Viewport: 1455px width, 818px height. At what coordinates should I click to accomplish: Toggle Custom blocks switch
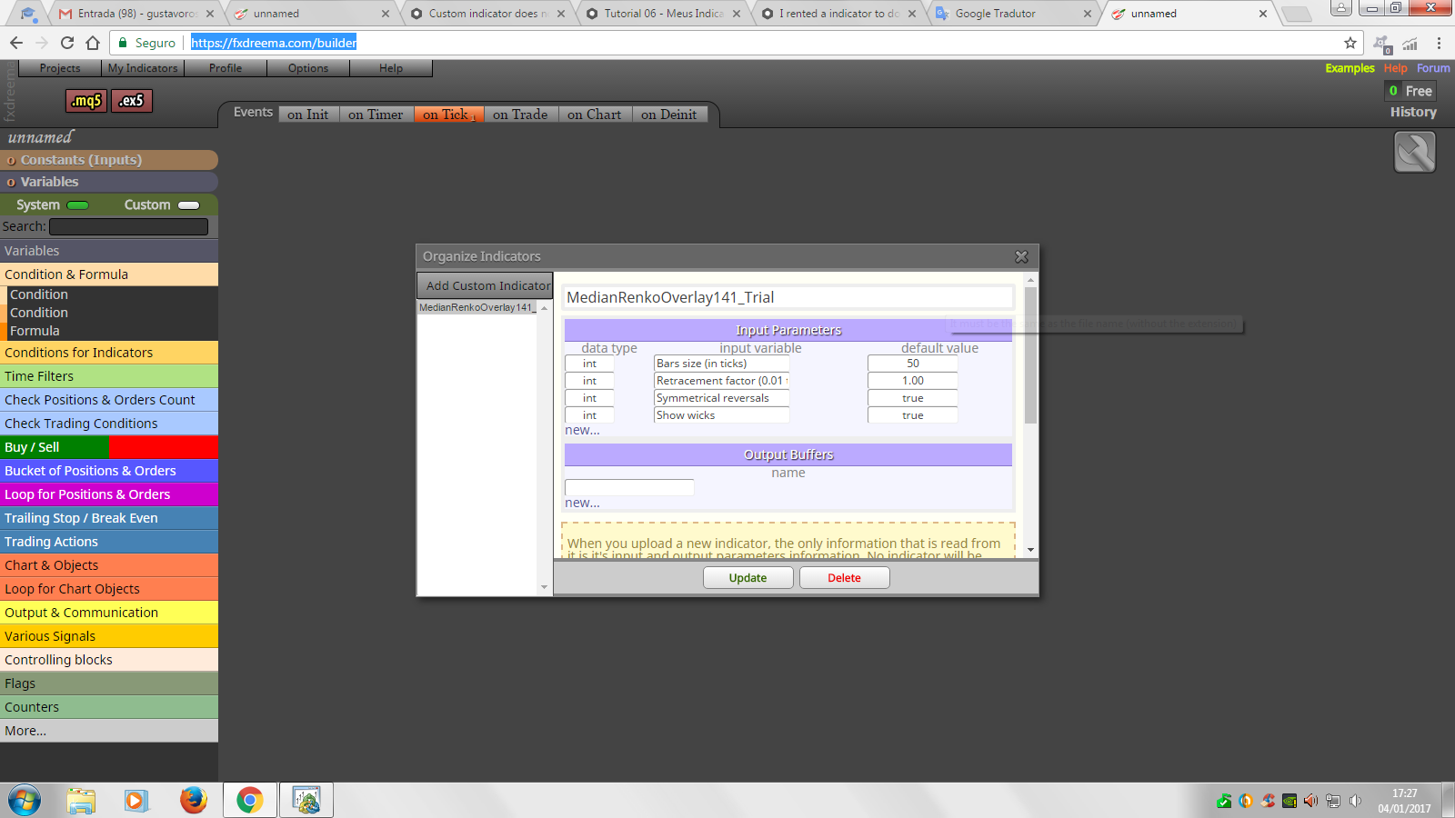tap(189, 205)
